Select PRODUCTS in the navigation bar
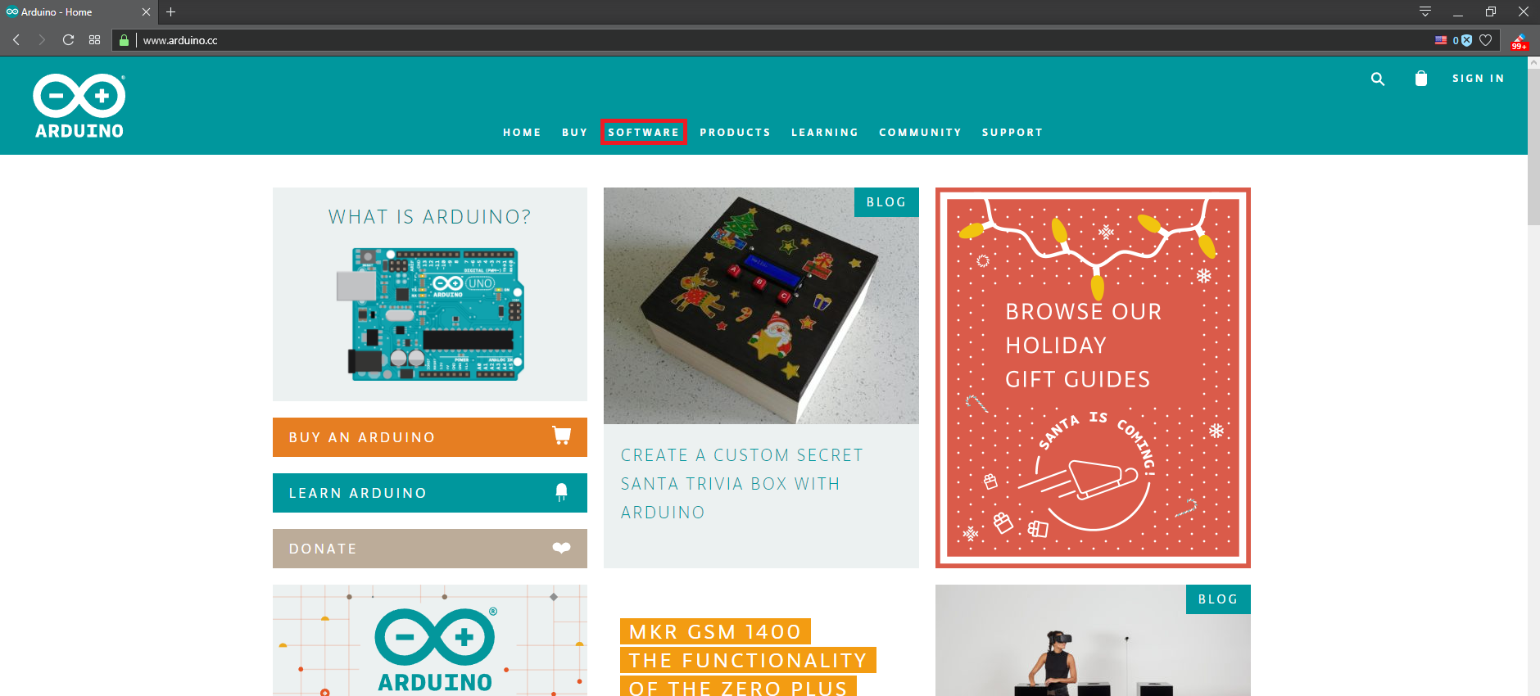The image size is (1540, 696). tap(736, 132)
